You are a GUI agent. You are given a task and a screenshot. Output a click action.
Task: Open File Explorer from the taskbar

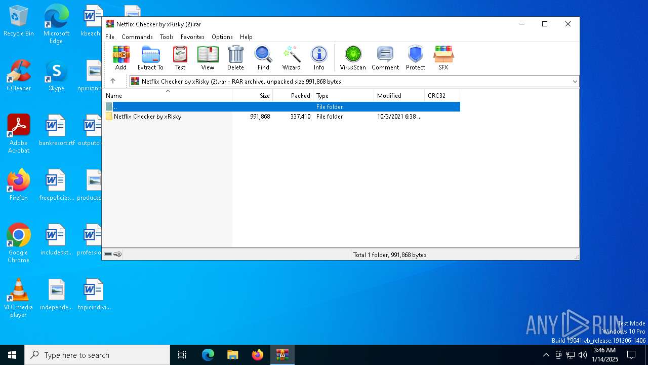(233, 355)
